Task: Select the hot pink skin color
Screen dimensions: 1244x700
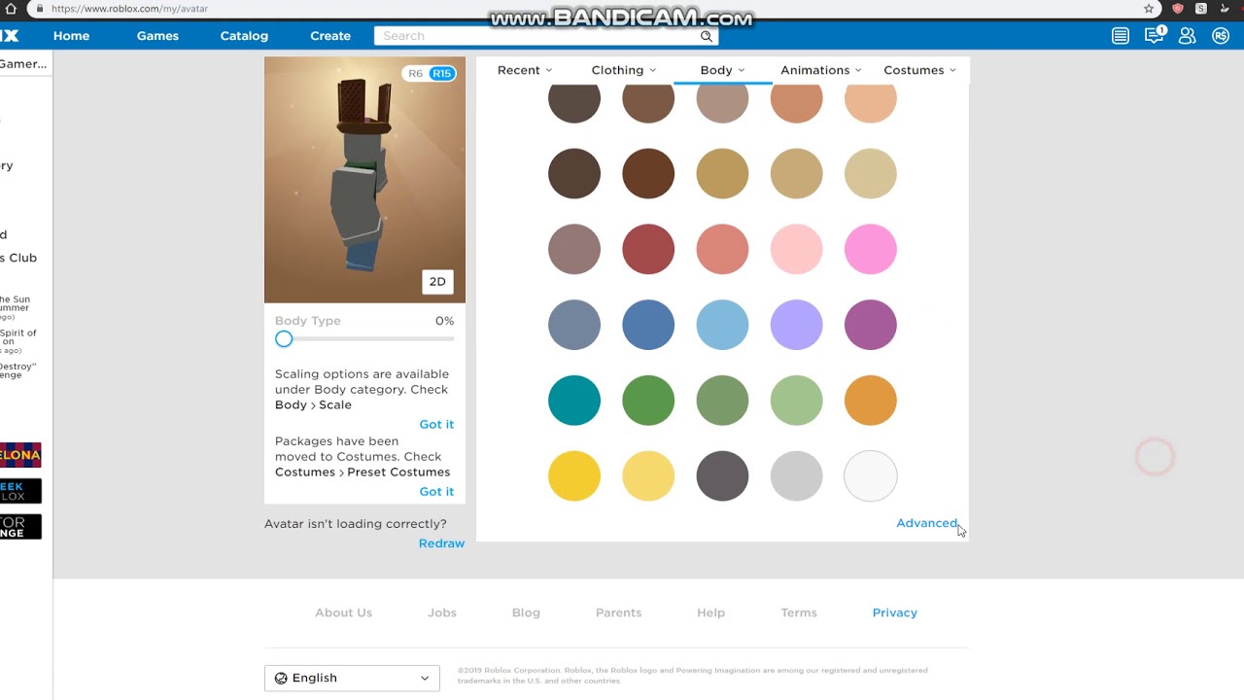Action: (x=871, y=249)
